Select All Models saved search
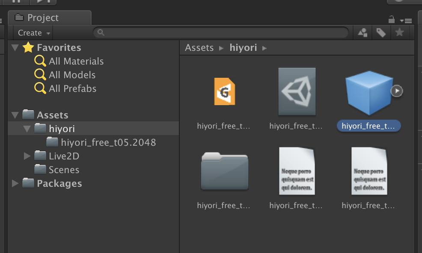Image resolution: width=422 pixels, height=253 pixels. pos(72,75)
